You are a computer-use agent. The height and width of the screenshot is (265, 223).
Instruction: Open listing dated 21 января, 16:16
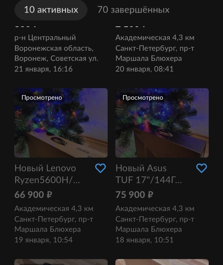point(43,69)
